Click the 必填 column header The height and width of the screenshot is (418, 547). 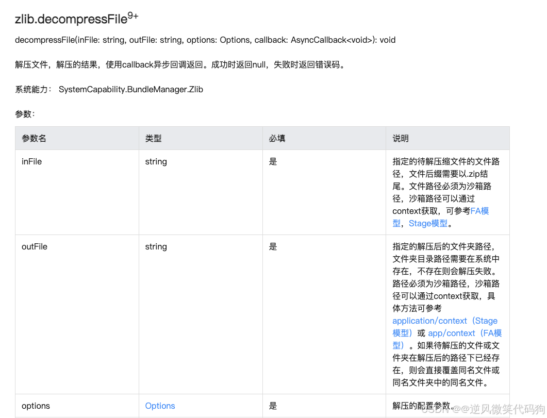(277, 139)
